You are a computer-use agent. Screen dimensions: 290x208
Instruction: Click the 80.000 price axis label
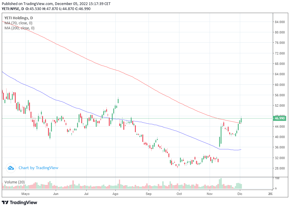point(280,32)
